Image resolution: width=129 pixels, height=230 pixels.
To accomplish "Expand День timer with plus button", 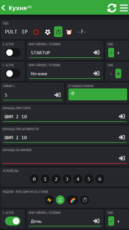I will click(x=118, y=221).
